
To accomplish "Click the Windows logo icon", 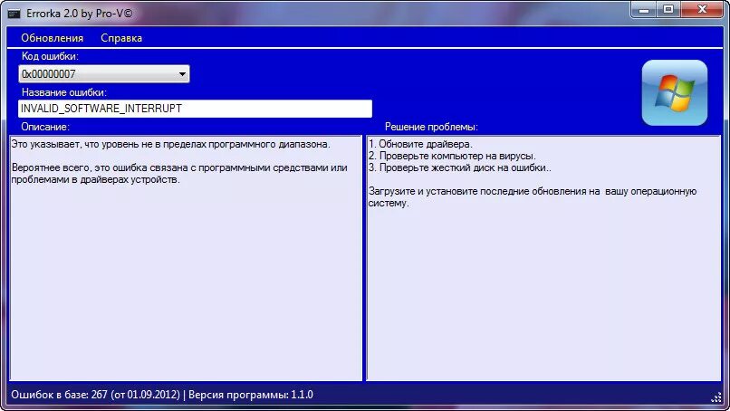I will point(674,92).
